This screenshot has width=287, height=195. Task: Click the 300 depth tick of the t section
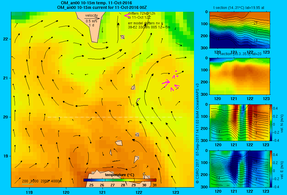205,48
